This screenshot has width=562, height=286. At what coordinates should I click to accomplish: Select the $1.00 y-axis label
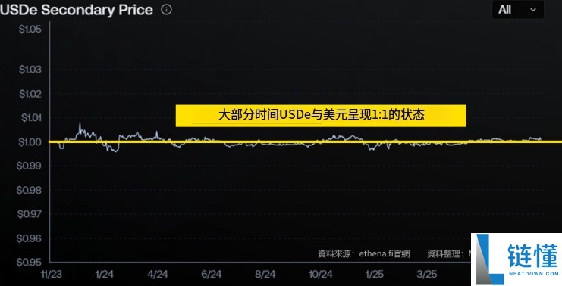(x=30, y=142)
